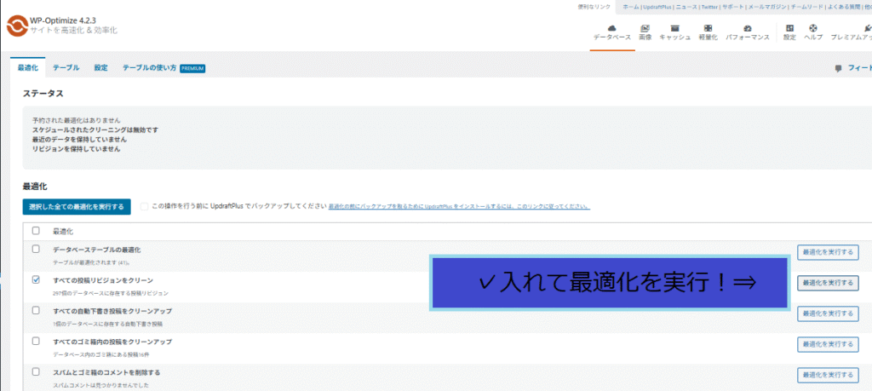Click the WP-Optimize logo icon
Image resolution: width=872 pixels, height=391 pixels.
pyautogui.click(x=16, y=26)
